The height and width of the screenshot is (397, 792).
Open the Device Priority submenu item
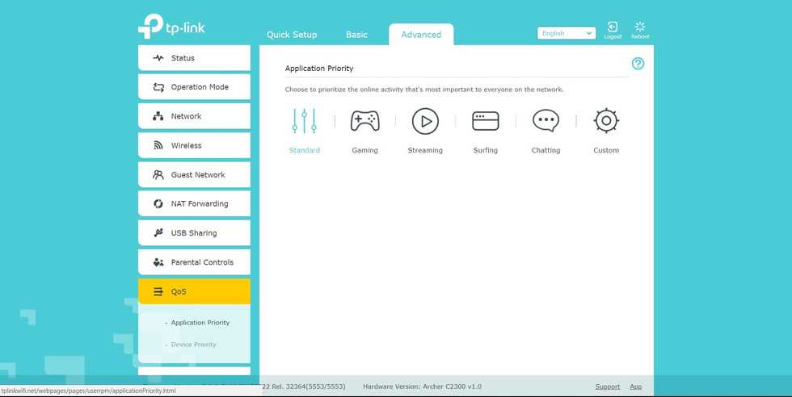click(x=193, y=345)
